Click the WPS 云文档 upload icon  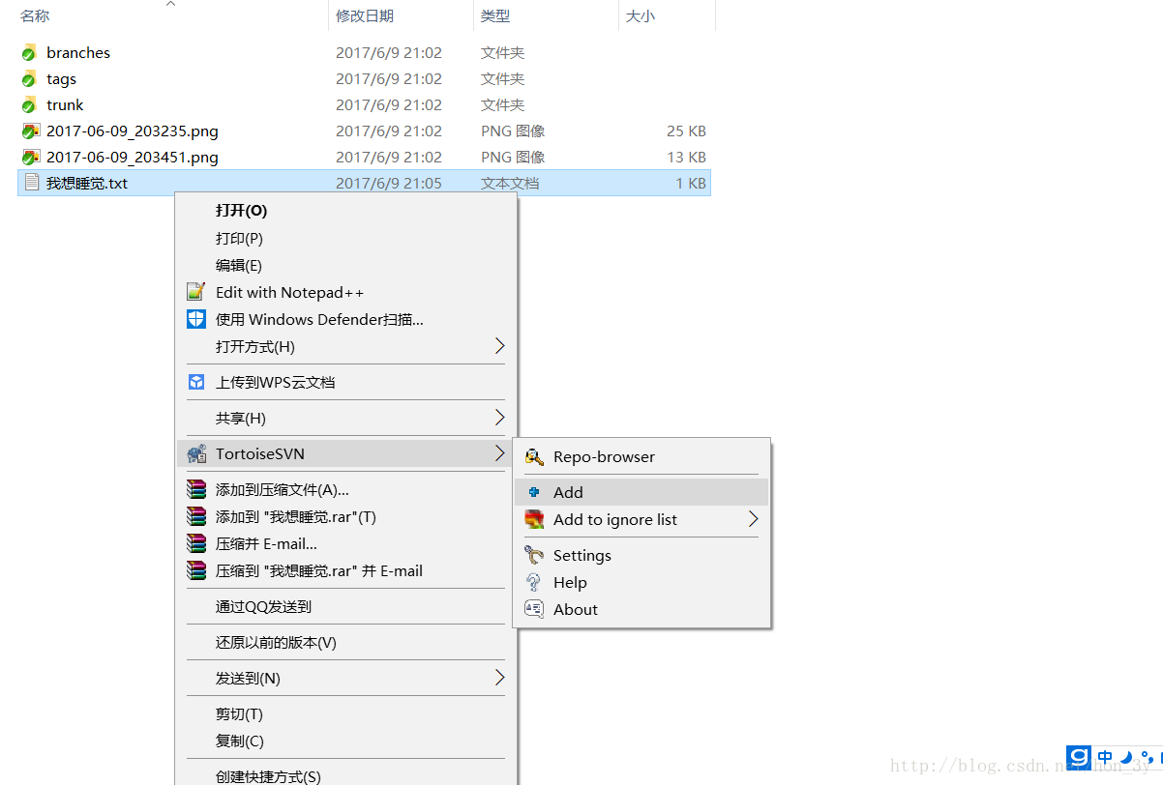pyautogui.click(x=196, y=382)
